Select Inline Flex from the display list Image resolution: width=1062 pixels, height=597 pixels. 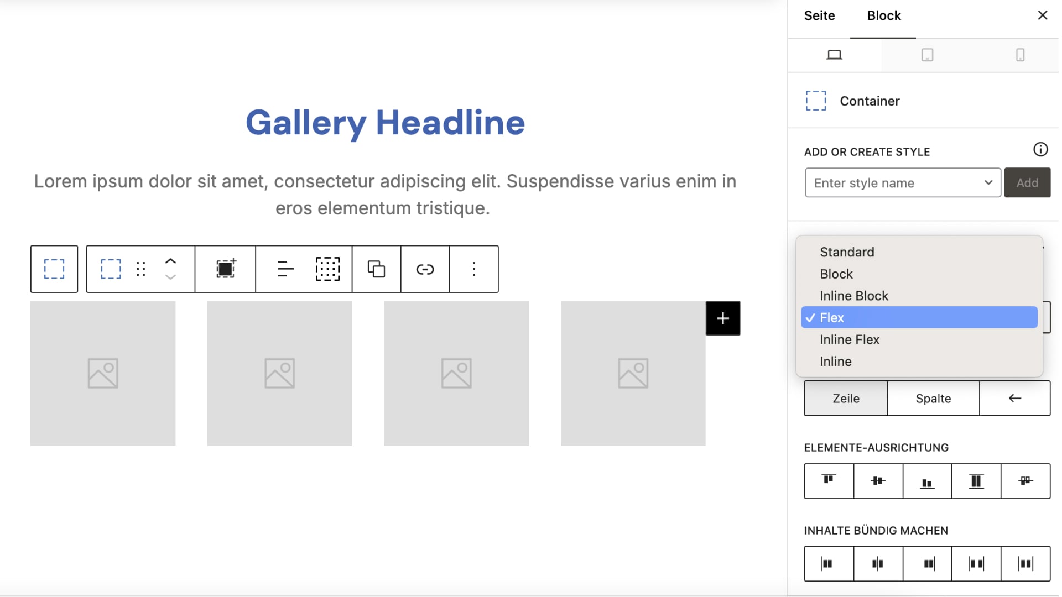(849, 339)
